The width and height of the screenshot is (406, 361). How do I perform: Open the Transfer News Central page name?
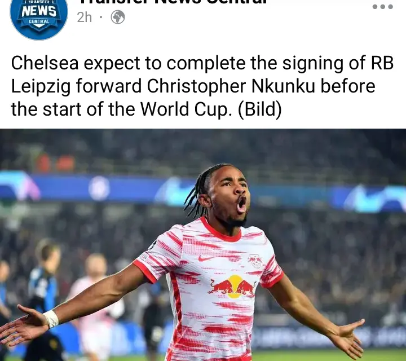(173, 2)
